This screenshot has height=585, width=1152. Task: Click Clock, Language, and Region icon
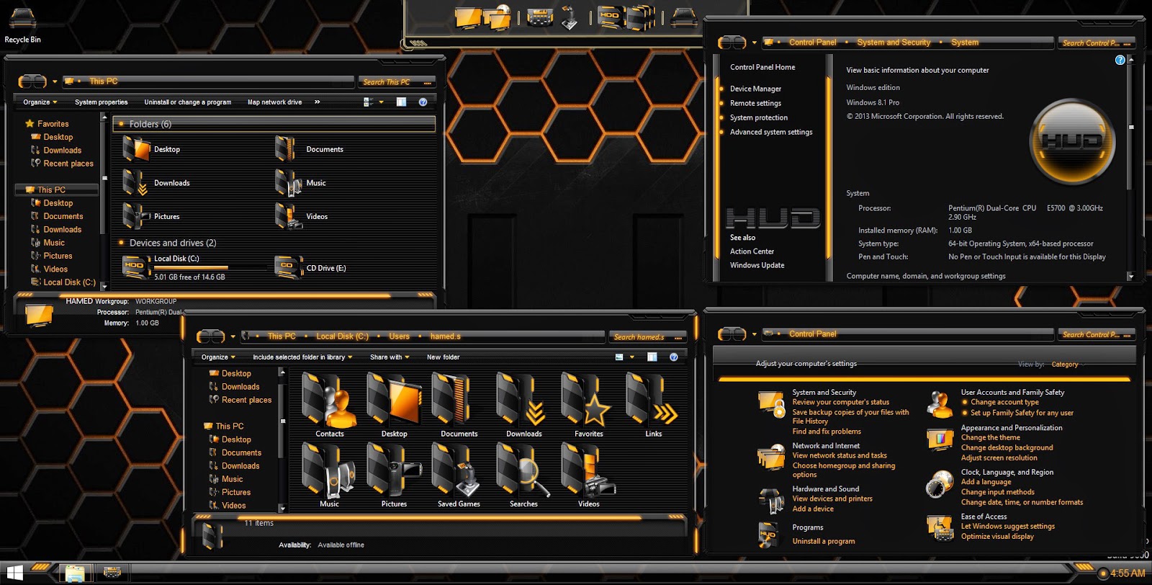(x=940, y=484)
